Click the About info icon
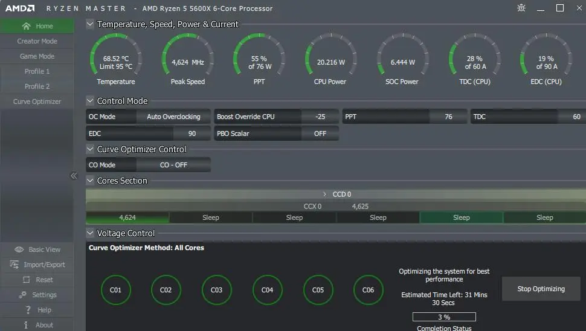 point(26,325)
